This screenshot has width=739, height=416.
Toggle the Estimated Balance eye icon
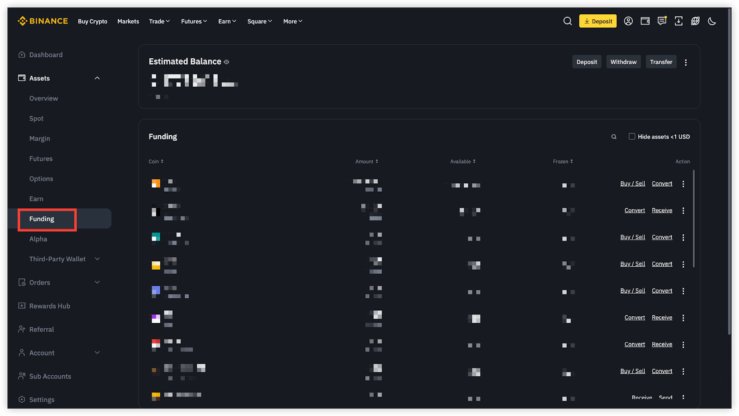click(x=226, y=62)
